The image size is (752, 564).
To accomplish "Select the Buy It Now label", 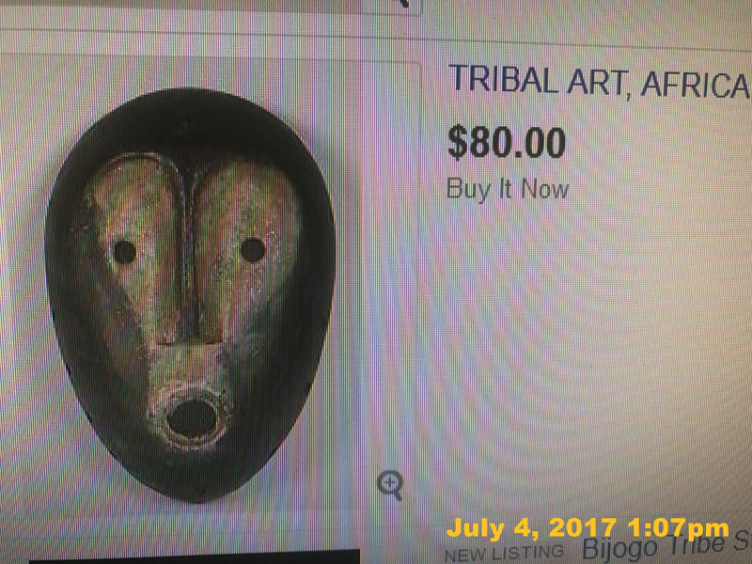I will [x=508, y=189].
